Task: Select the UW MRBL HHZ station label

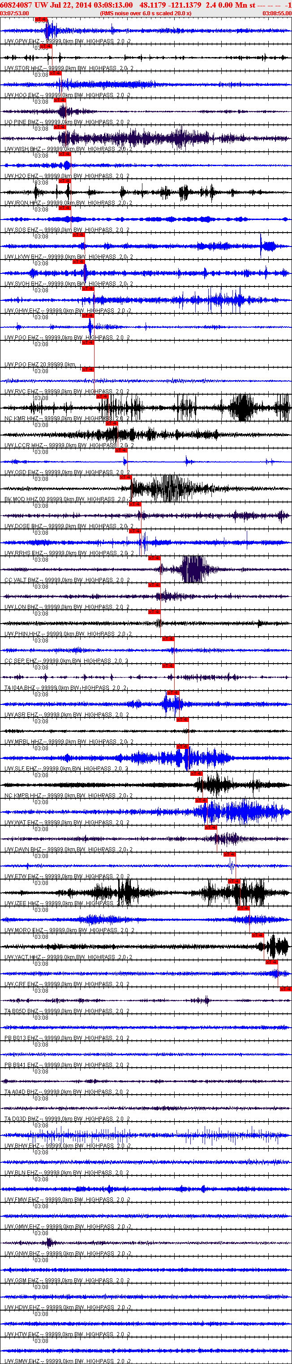Action: point(69,742)
